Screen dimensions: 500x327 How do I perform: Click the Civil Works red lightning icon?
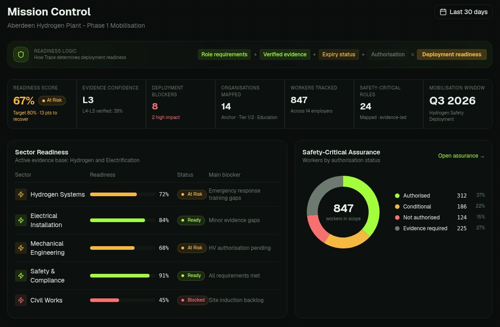pos(21,300)
